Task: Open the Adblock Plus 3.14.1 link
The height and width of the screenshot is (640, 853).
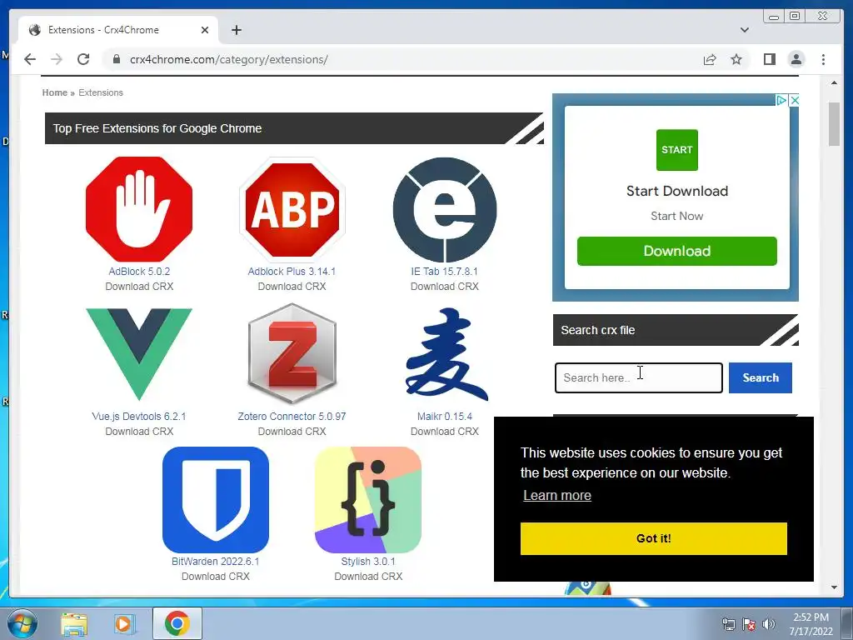Action: pyautogui.click(x=292, y=271)
